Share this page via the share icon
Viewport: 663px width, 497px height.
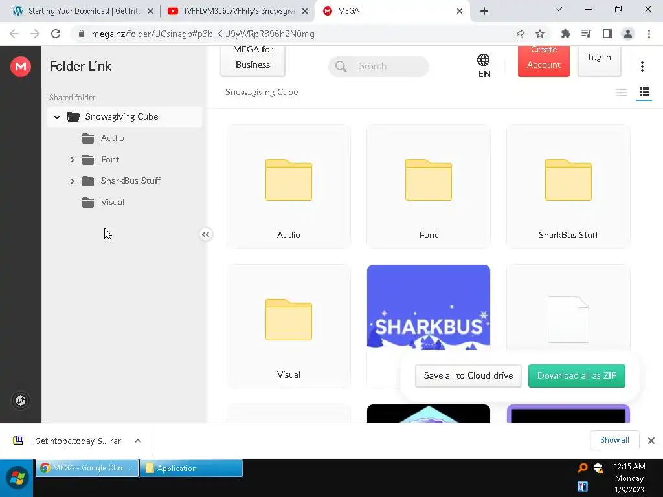coord(519,34)
